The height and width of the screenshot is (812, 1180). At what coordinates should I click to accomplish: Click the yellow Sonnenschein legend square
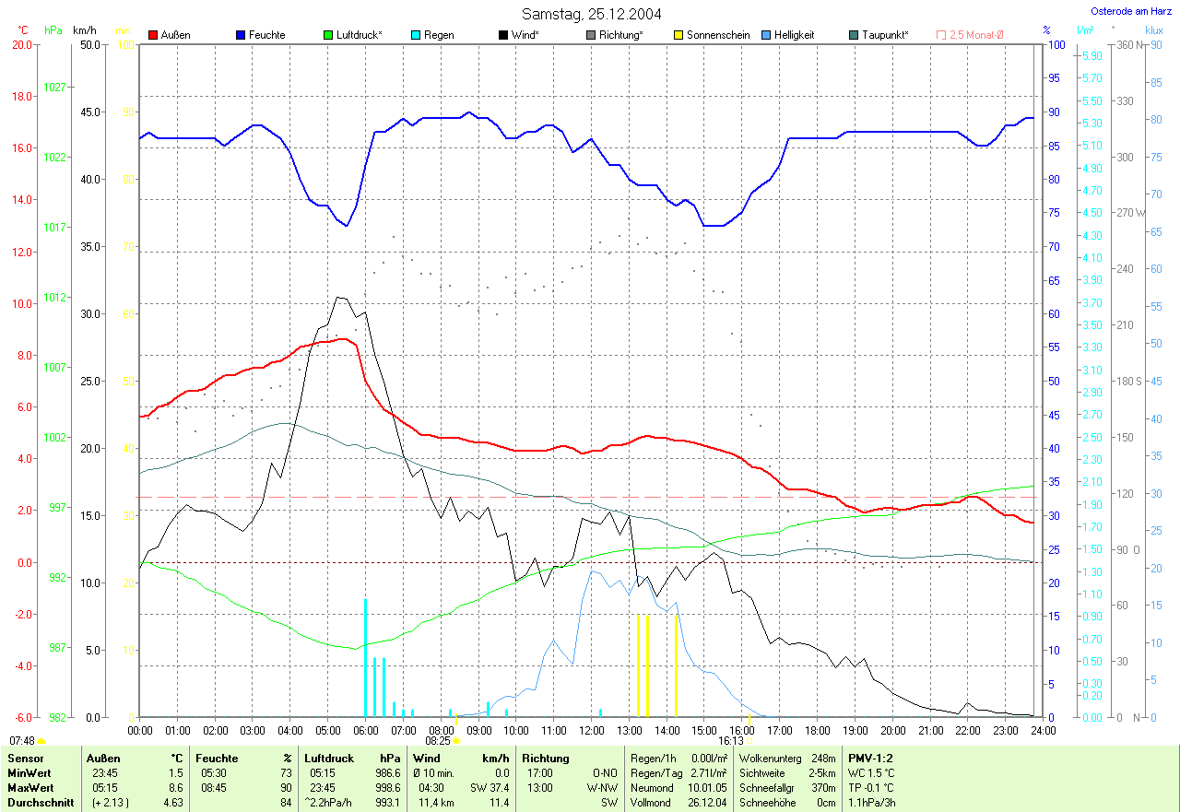click(x=678, y=35)
